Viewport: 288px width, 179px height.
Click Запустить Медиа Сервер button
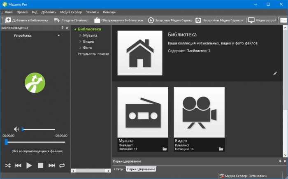coord(170,20)
